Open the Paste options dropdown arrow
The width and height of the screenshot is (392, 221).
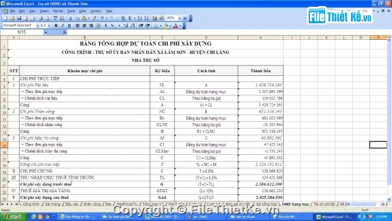click(88, 18)
